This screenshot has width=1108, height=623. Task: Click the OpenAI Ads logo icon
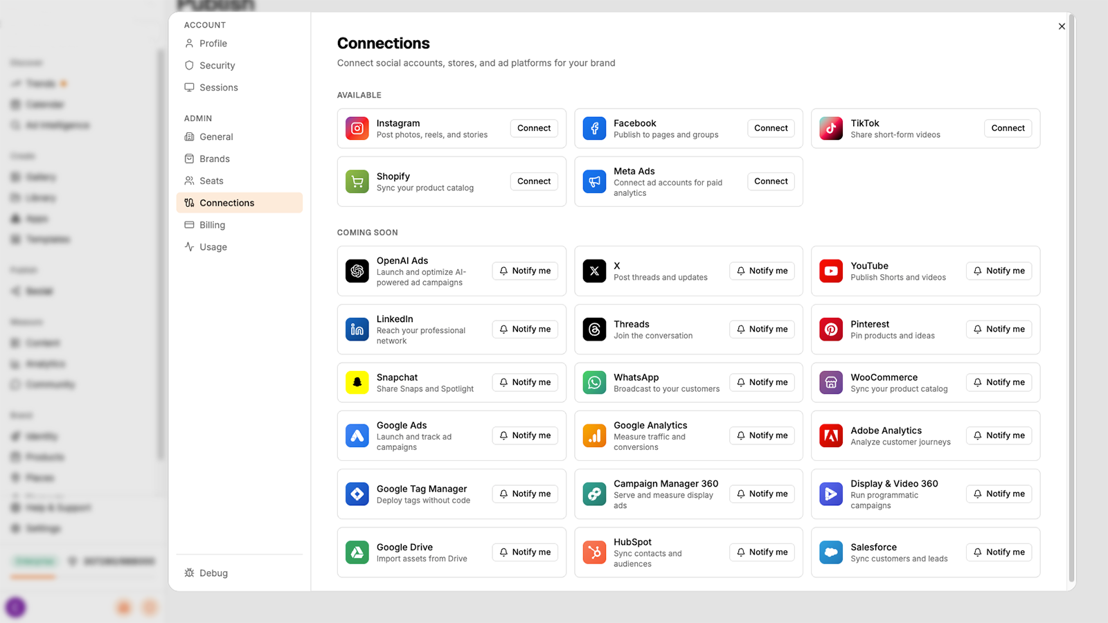click(357, 271)
